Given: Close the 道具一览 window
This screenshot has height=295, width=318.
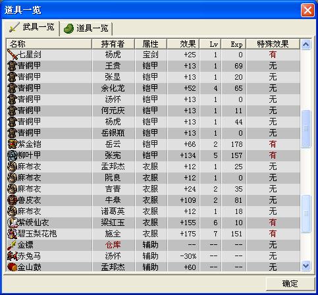Looking at the screenshot, I should pos(307,10).
